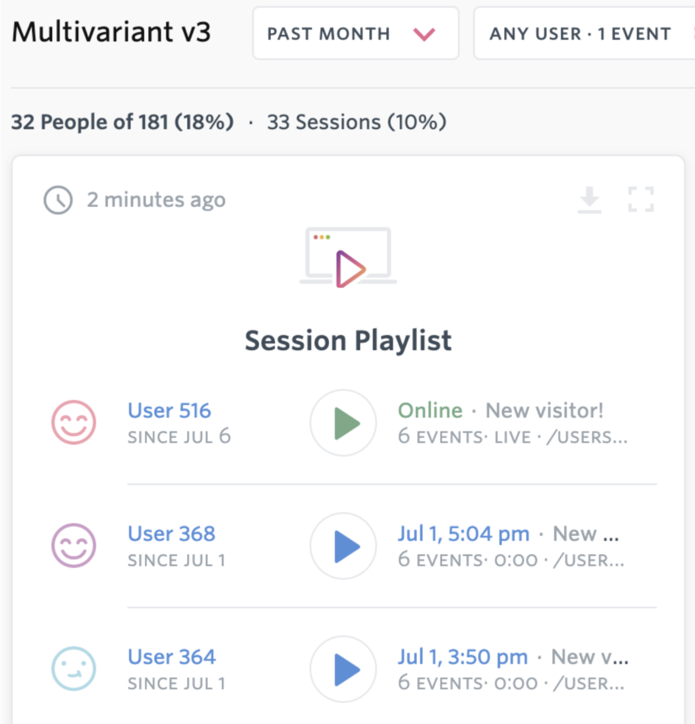Click the Multivariant v3 segment title
Screen dimensions: 695x724
[112, 32]
